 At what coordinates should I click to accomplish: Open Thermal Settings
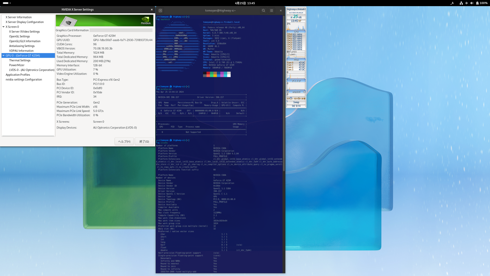20,60
